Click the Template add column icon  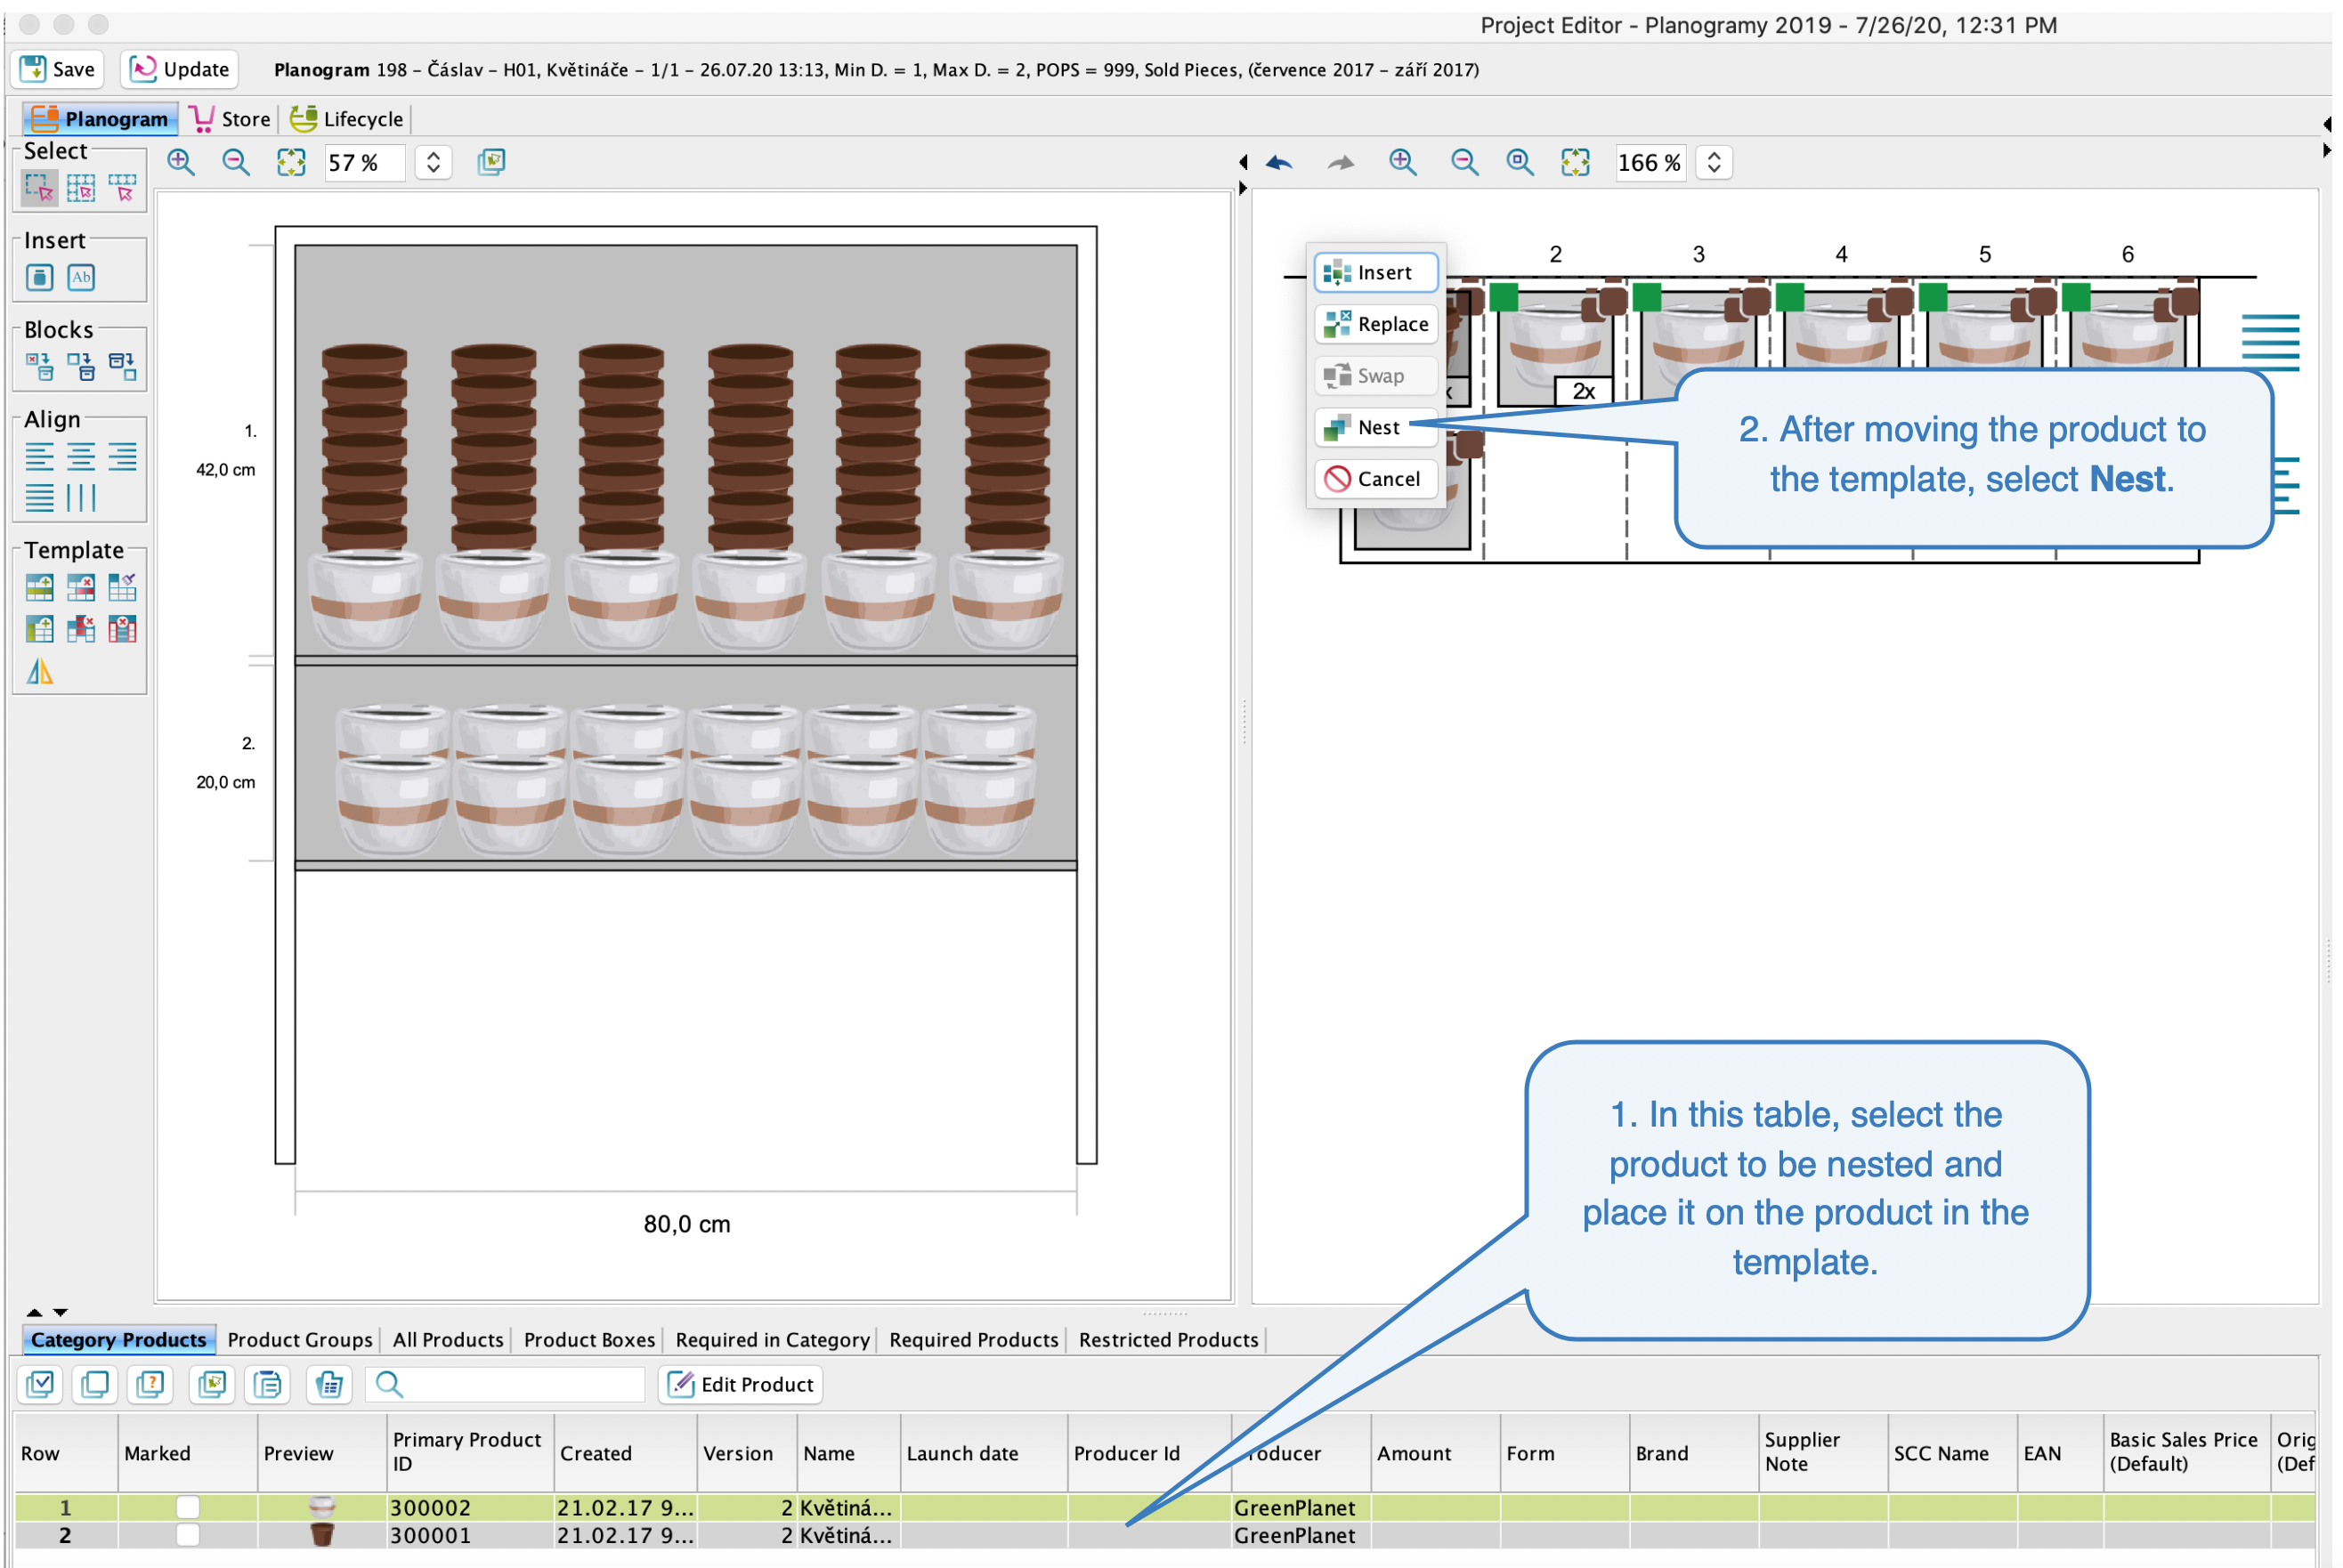[40, 629]
